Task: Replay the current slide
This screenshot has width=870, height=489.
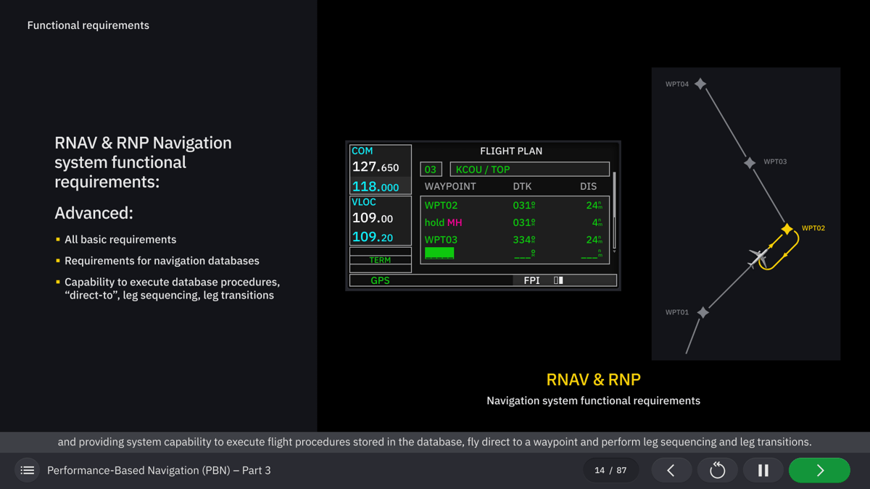Action: 717,469
